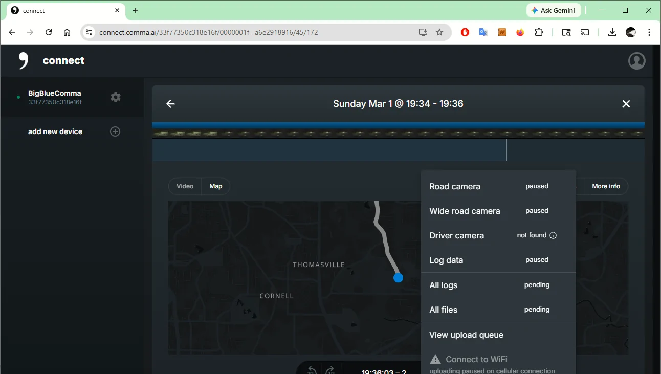Click the blue location dot on map
Image resolution: width=661 pixels, height=374 pixels.
pos(398,278)
